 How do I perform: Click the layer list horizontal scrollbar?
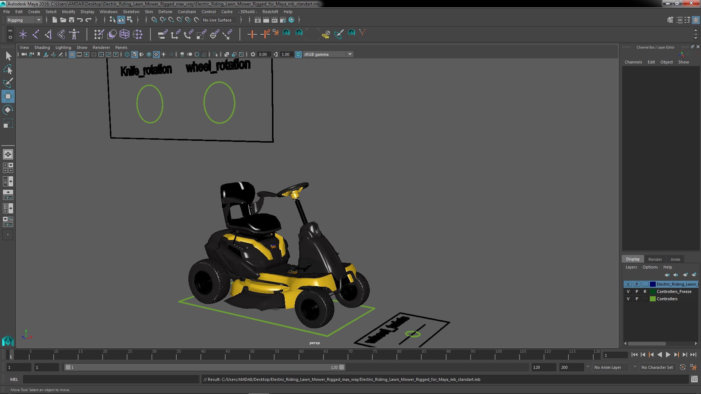[647, 344]
